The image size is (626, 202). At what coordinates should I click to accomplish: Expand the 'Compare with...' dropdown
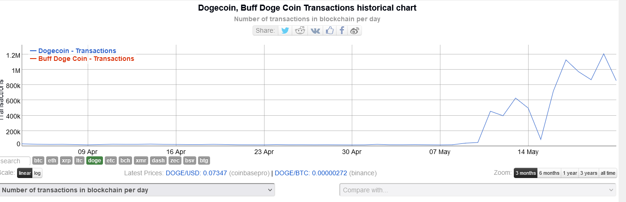click(478, 190)
